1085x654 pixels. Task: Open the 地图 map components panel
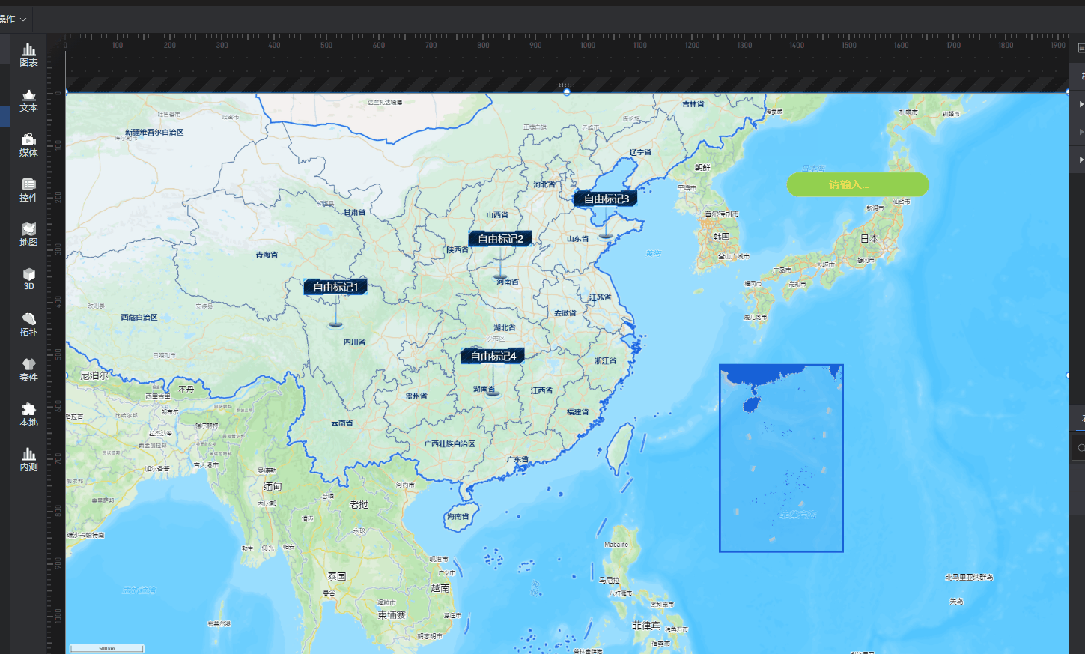[x=28, y=235]
